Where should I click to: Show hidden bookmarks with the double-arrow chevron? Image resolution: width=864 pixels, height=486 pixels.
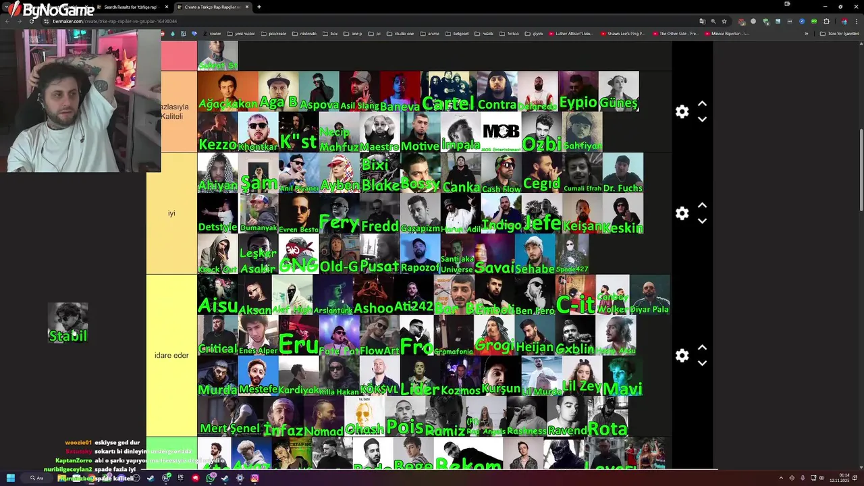coord(806,34)
